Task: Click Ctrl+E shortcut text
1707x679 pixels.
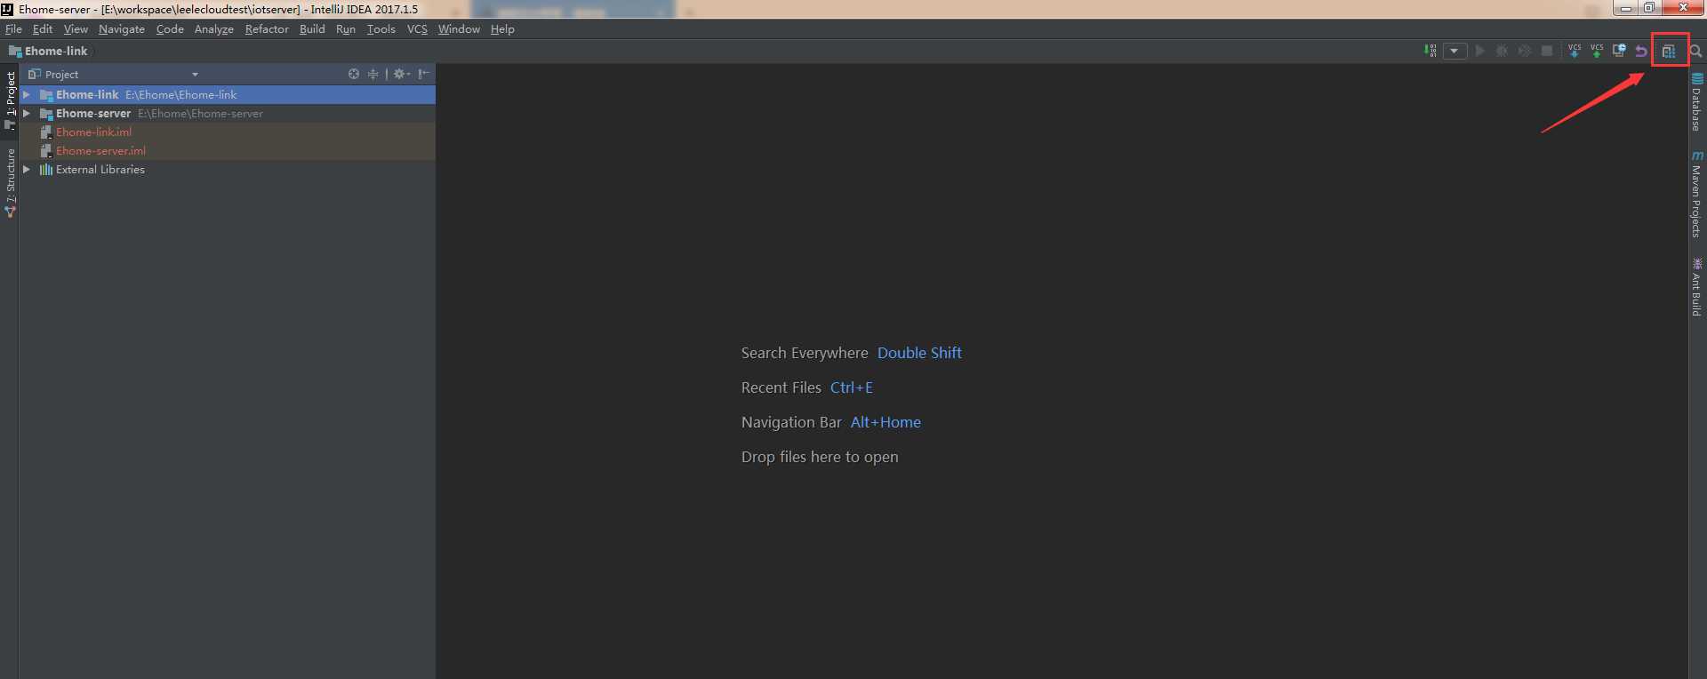Action: 852,387
